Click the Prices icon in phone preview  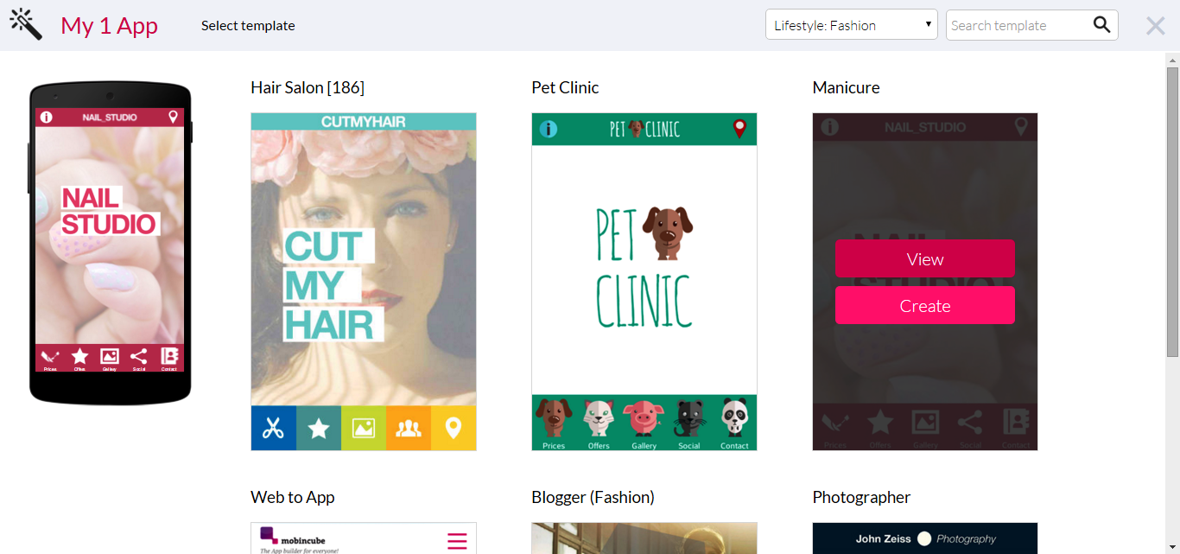[50, 357]
